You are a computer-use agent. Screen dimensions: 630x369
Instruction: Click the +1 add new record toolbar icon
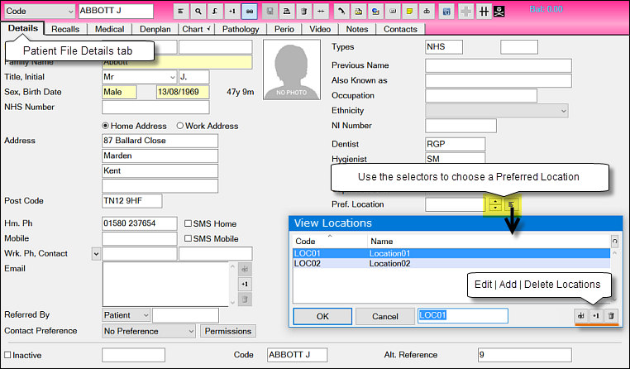[232, 12]
